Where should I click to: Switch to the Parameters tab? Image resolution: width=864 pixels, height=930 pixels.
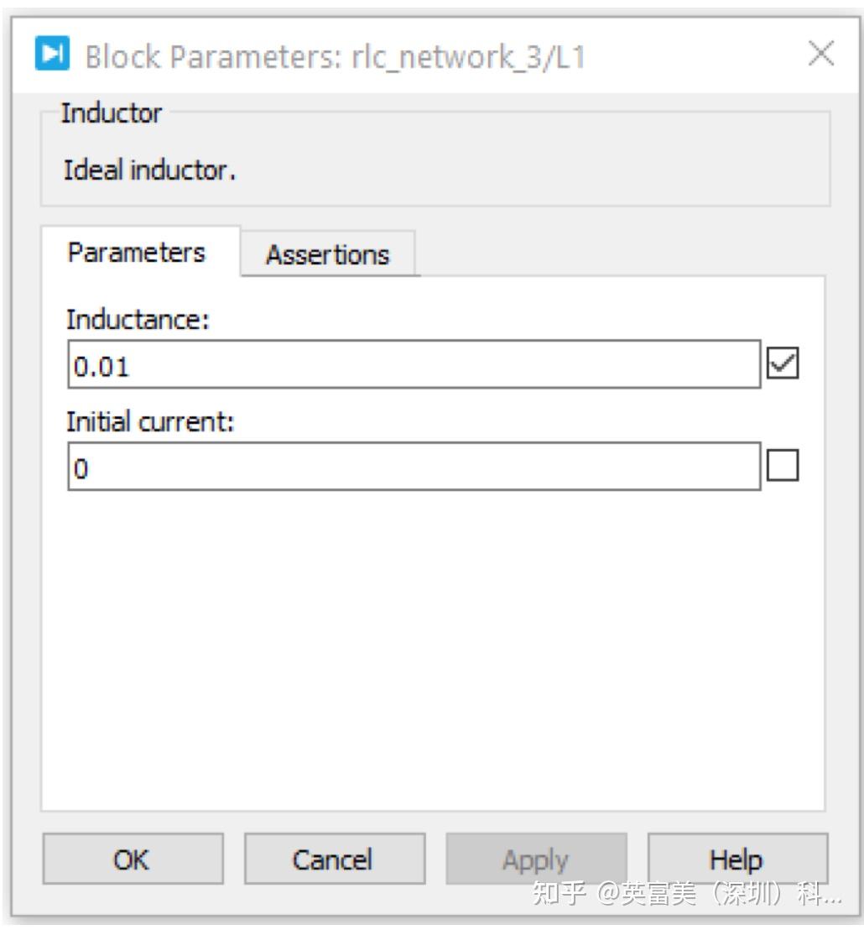click(136, 253)
